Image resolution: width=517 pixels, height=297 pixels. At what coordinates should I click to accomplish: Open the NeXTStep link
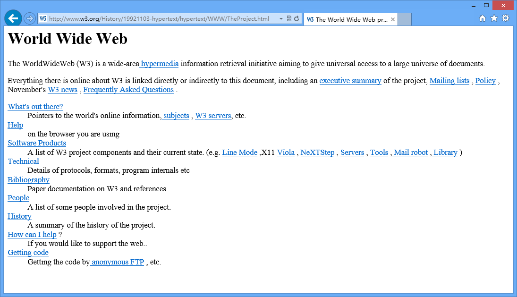click(318, 153)
